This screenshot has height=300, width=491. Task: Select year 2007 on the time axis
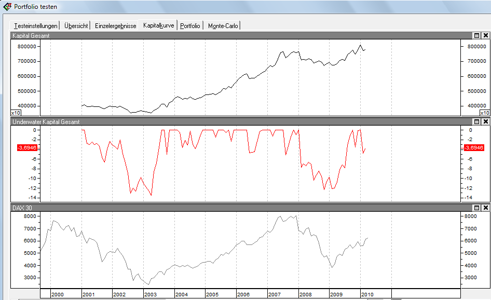point(275,294)
